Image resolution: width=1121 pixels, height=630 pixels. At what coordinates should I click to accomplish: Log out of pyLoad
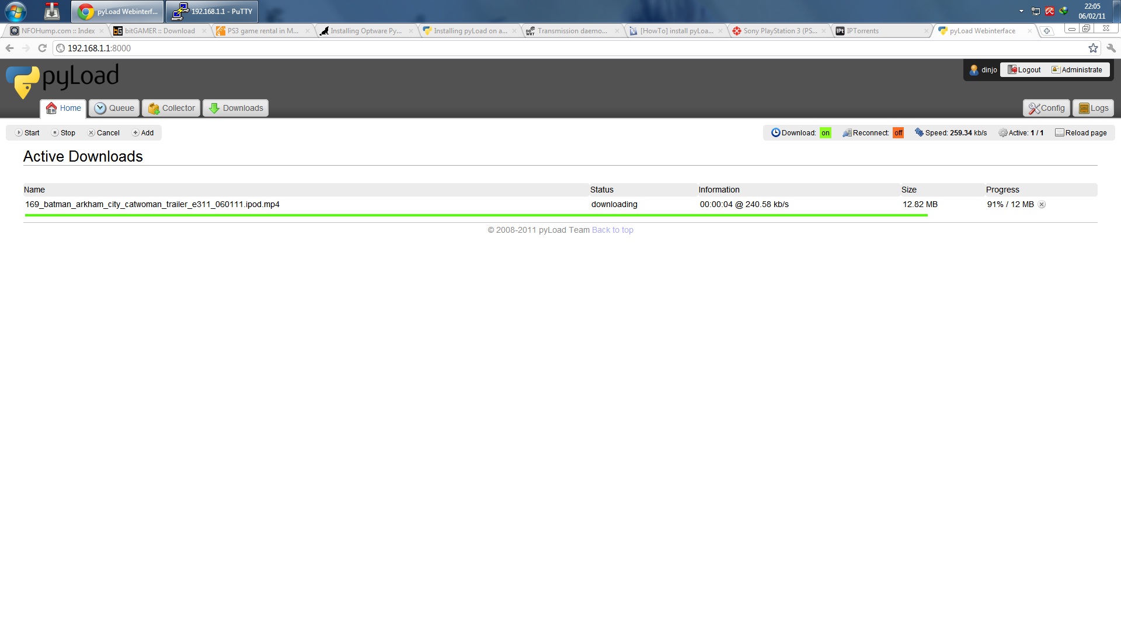[1025, 70]
